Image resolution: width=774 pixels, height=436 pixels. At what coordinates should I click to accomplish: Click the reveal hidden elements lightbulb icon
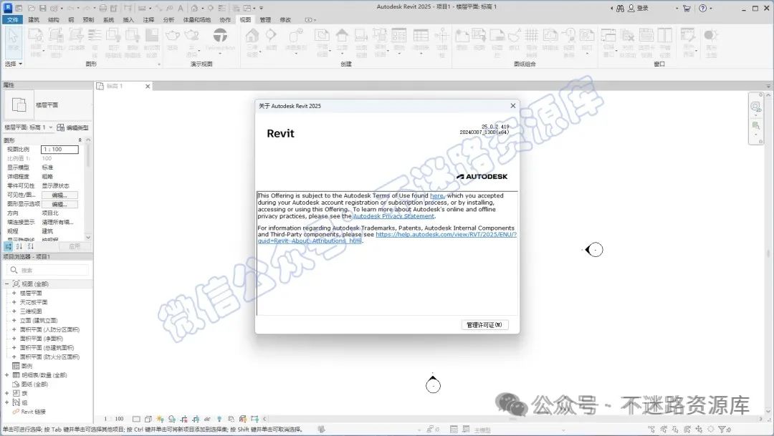coord(219,420)
